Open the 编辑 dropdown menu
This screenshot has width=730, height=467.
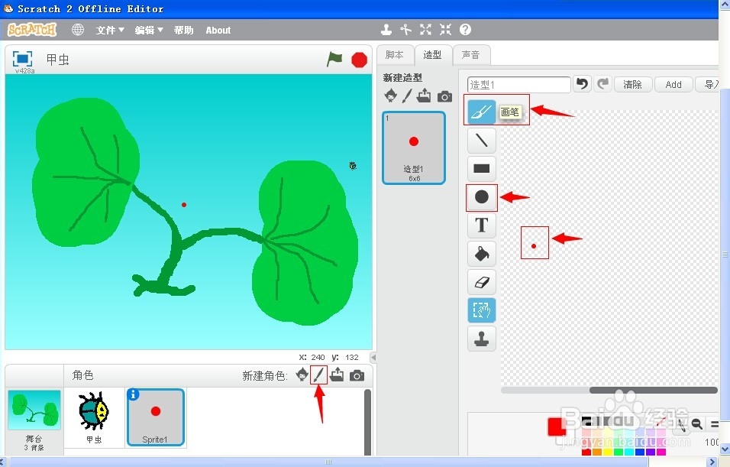[149, 31]
